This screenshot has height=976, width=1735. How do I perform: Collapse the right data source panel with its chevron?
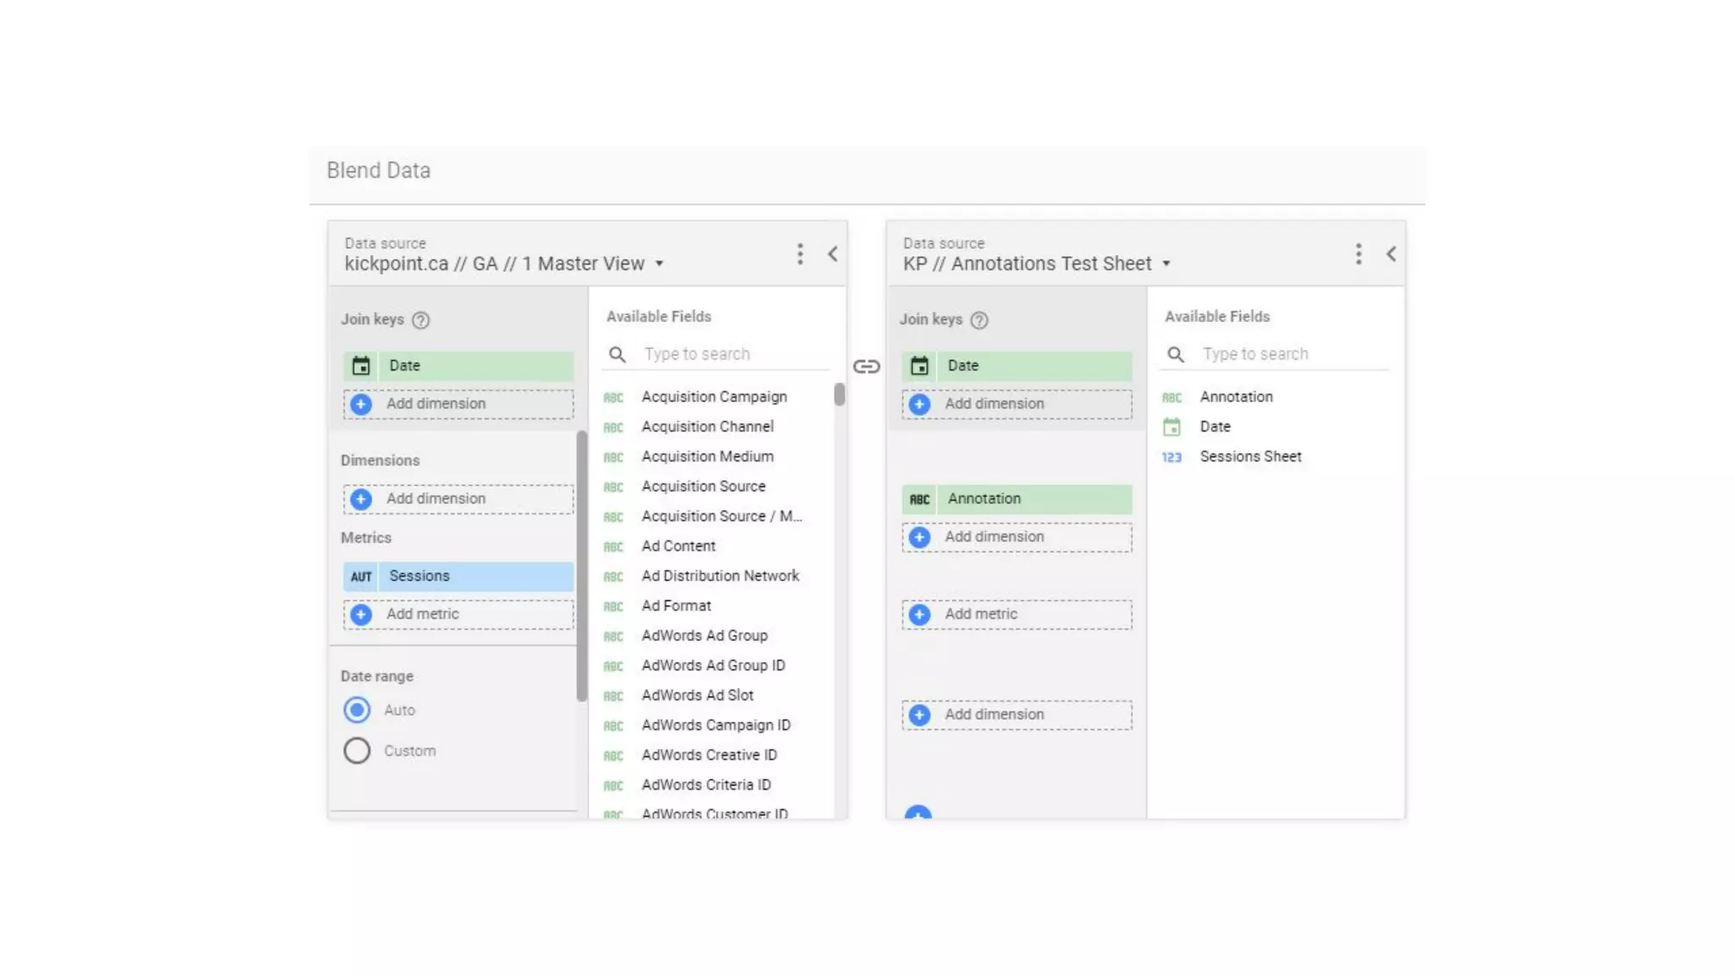(1391, 254)
